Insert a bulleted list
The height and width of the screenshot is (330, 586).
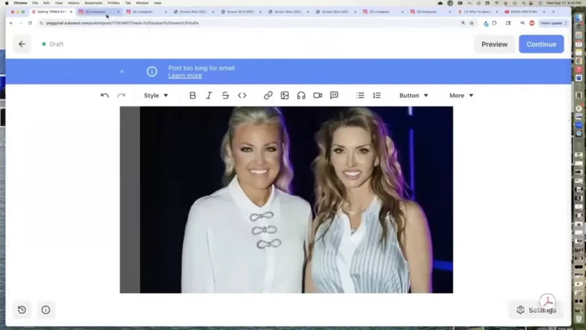[x=360, y=96]
